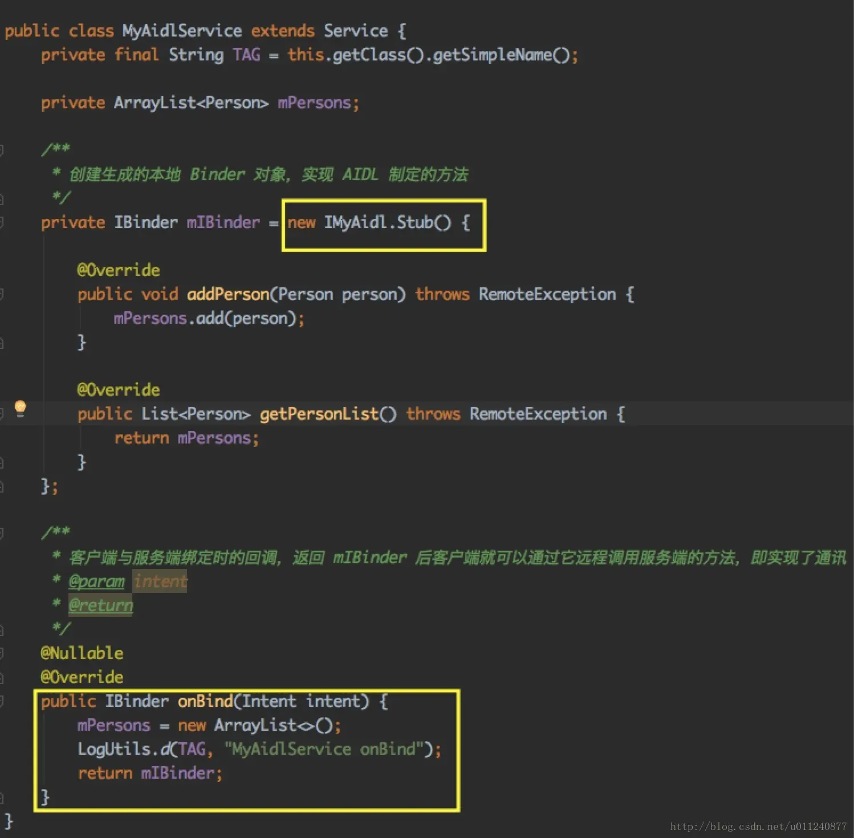Click RemoteException on the addPerson line

pyautogui.click(x=547, y=294)
